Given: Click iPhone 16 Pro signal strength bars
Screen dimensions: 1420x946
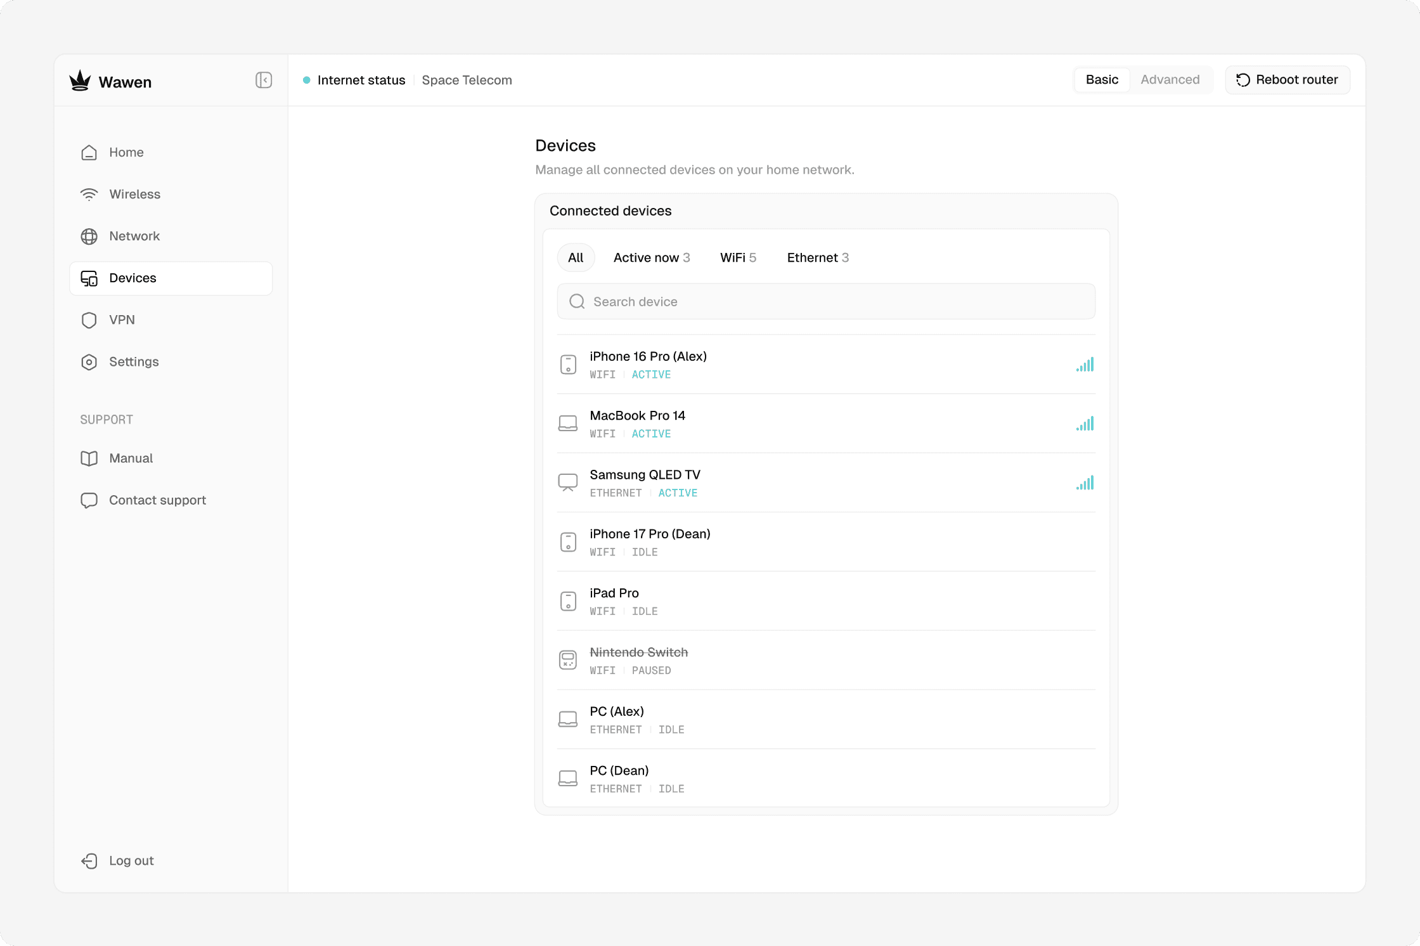Looking at the screenshot, I should (x=1085, y=365).
